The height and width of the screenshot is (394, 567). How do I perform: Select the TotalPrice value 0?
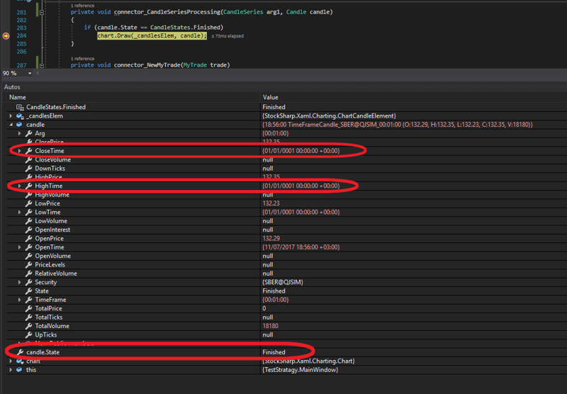coord(264,309)
